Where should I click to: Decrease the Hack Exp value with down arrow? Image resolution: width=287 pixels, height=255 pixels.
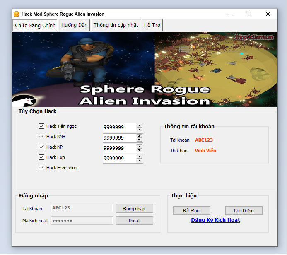[140, 161]
